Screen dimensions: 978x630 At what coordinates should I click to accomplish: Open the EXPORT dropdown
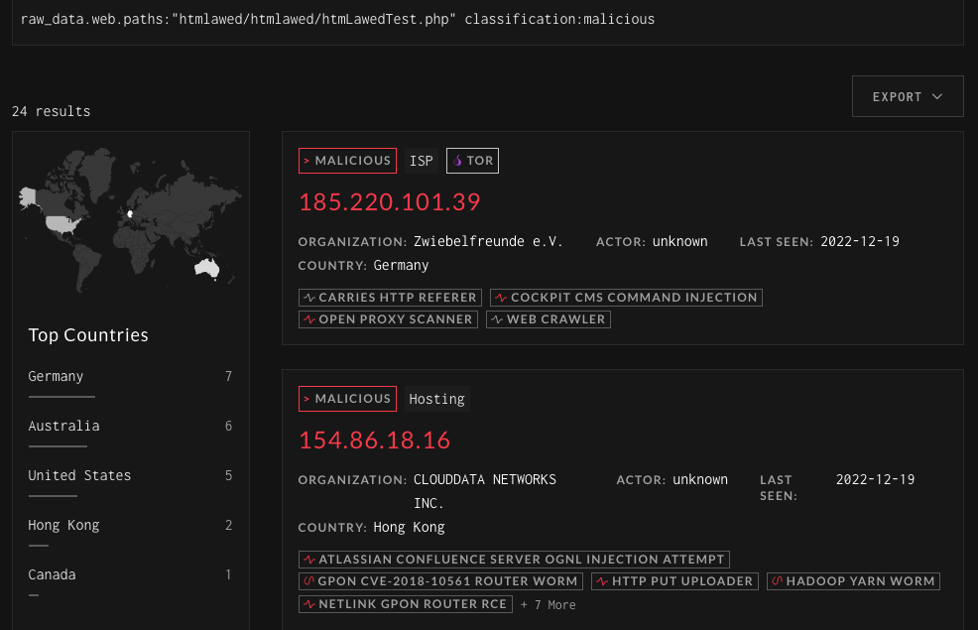point(907,95)
